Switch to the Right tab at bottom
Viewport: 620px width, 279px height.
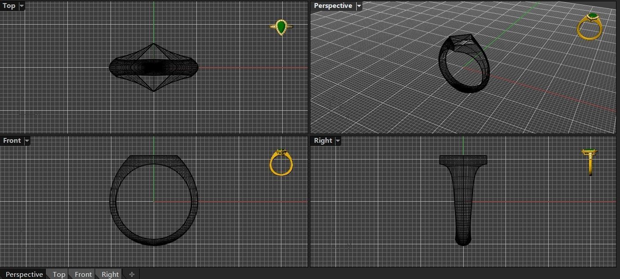(110, 274)
